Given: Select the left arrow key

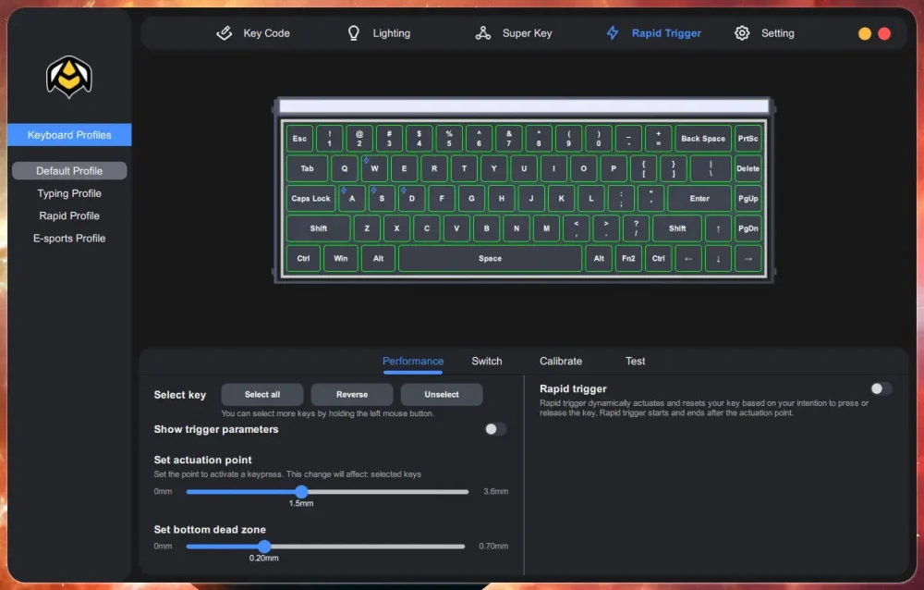Looking at the screenshot, I should click(x=688, y=258).
